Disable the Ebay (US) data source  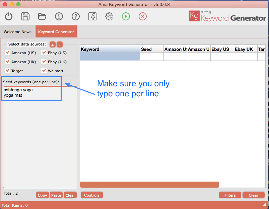pos(44,53)
